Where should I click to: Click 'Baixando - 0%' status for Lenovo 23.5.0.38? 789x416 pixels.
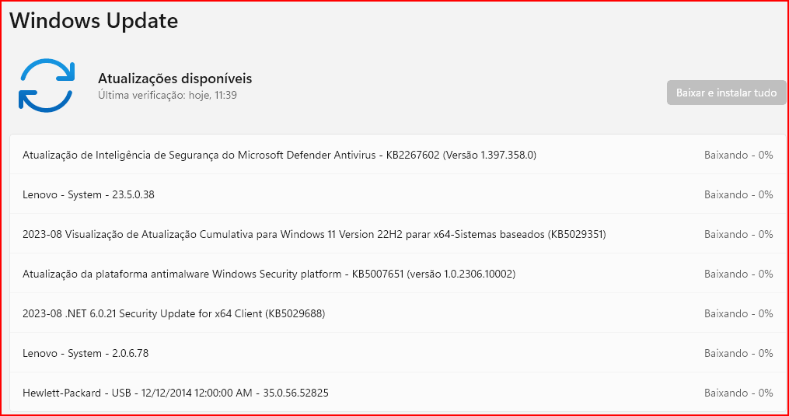tap(738, 195)
